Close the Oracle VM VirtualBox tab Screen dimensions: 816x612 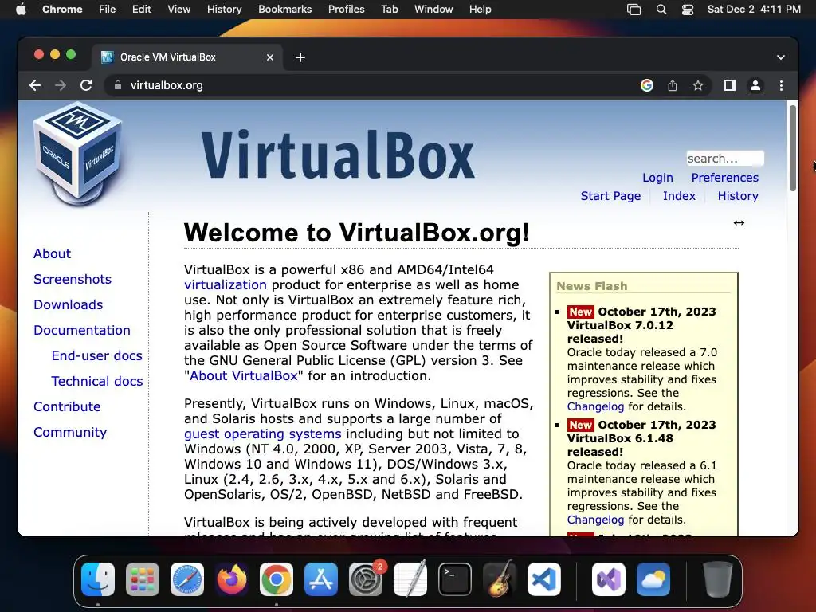(270, 57)
